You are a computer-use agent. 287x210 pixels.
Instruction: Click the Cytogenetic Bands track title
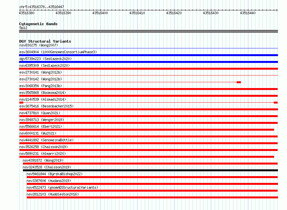click(x=38, y=24)
